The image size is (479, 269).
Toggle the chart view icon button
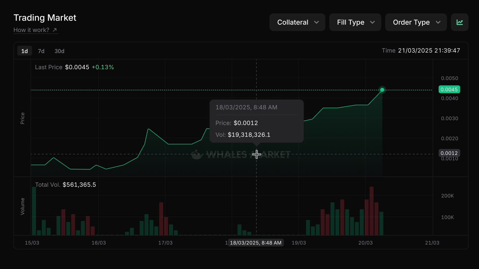459,22
